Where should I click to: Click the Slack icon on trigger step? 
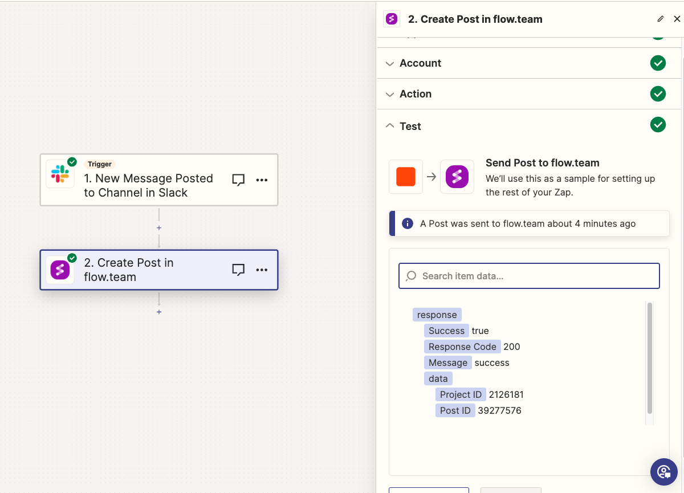click(60, 174)
